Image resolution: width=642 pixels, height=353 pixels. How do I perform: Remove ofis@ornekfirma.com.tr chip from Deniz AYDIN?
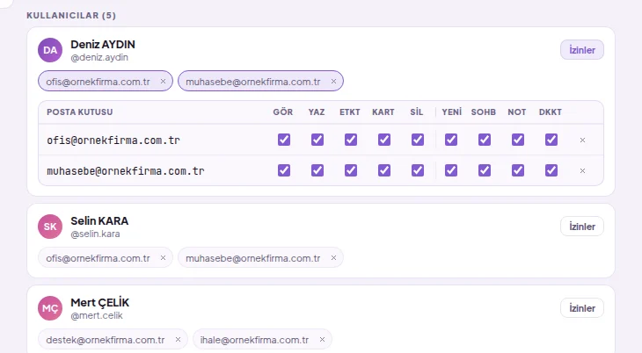point(163,82)
